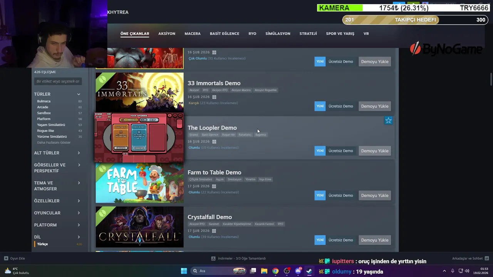
Task: Open the 33 Immortals thumbnail
Action: coord(139,92)
